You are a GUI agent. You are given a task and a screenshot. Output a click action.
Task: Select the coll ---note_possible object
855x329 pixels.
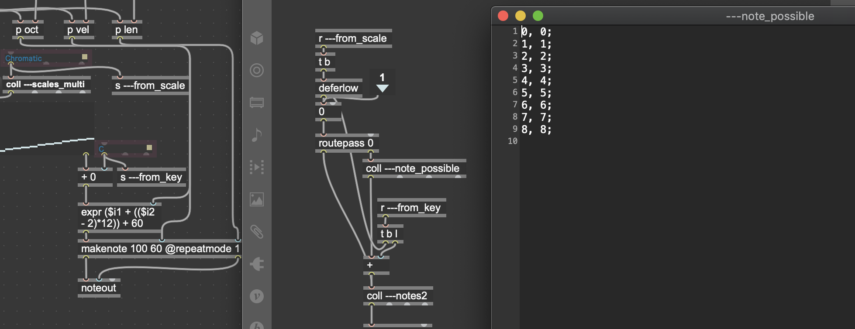412,168
